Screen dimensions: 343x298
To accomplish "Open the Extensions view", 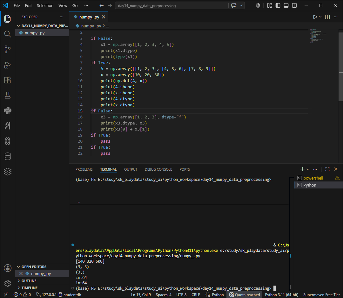I will pos(7,80).
